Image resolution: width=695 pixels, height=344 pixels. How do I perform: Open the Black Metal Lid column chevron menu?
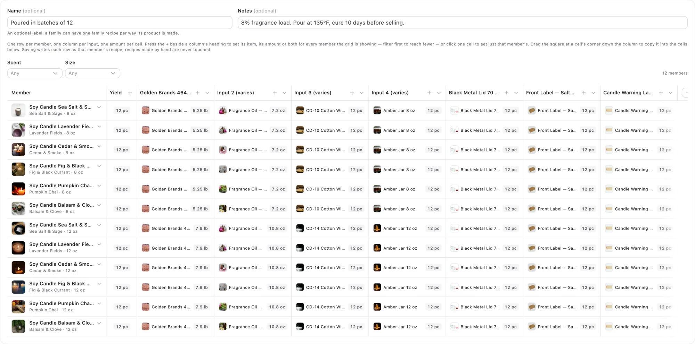tap(516, 93)
